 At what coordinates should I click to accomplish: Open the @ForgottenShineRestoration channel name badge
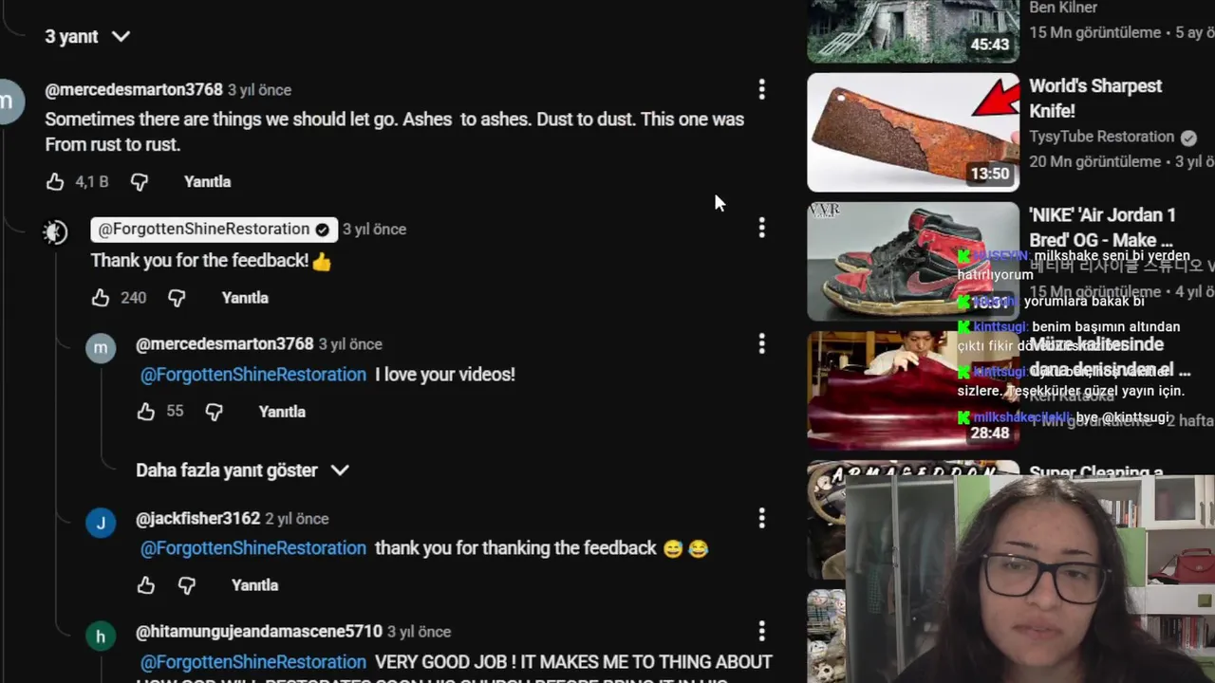click(x=214, y=230)
